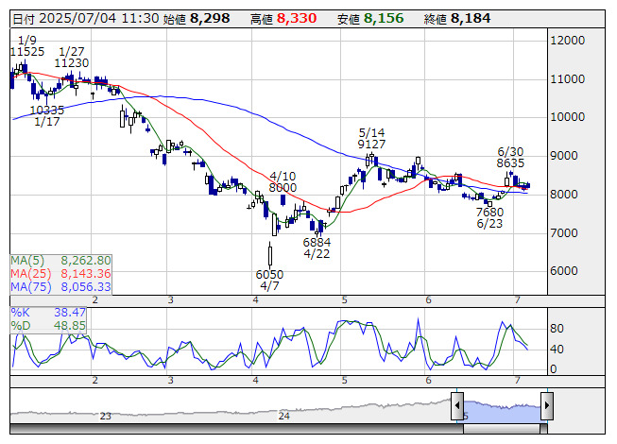Click the 6000 price axis label

[564, 271]
